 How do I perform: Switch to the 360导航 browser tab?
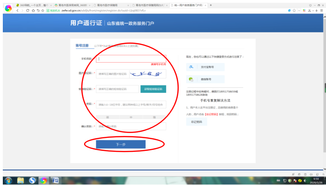point(34,5)
